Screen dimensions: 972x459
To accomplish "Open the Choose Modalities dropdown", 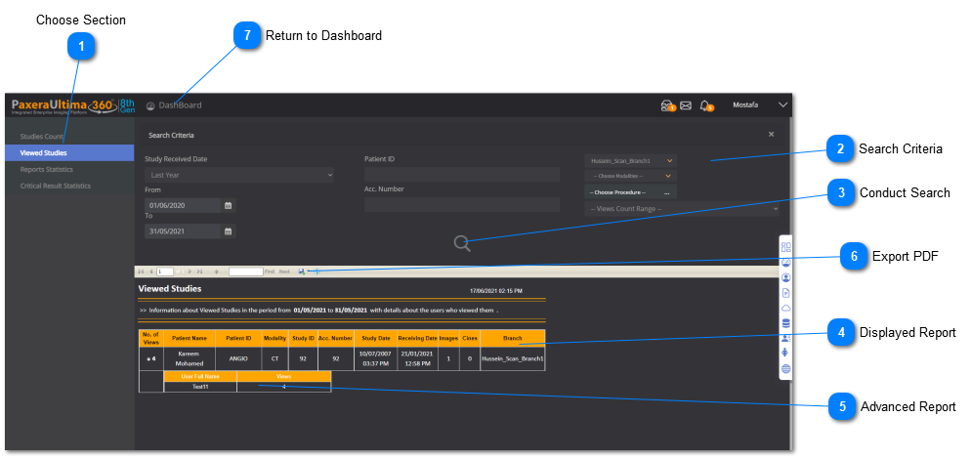I will (630, 176).
